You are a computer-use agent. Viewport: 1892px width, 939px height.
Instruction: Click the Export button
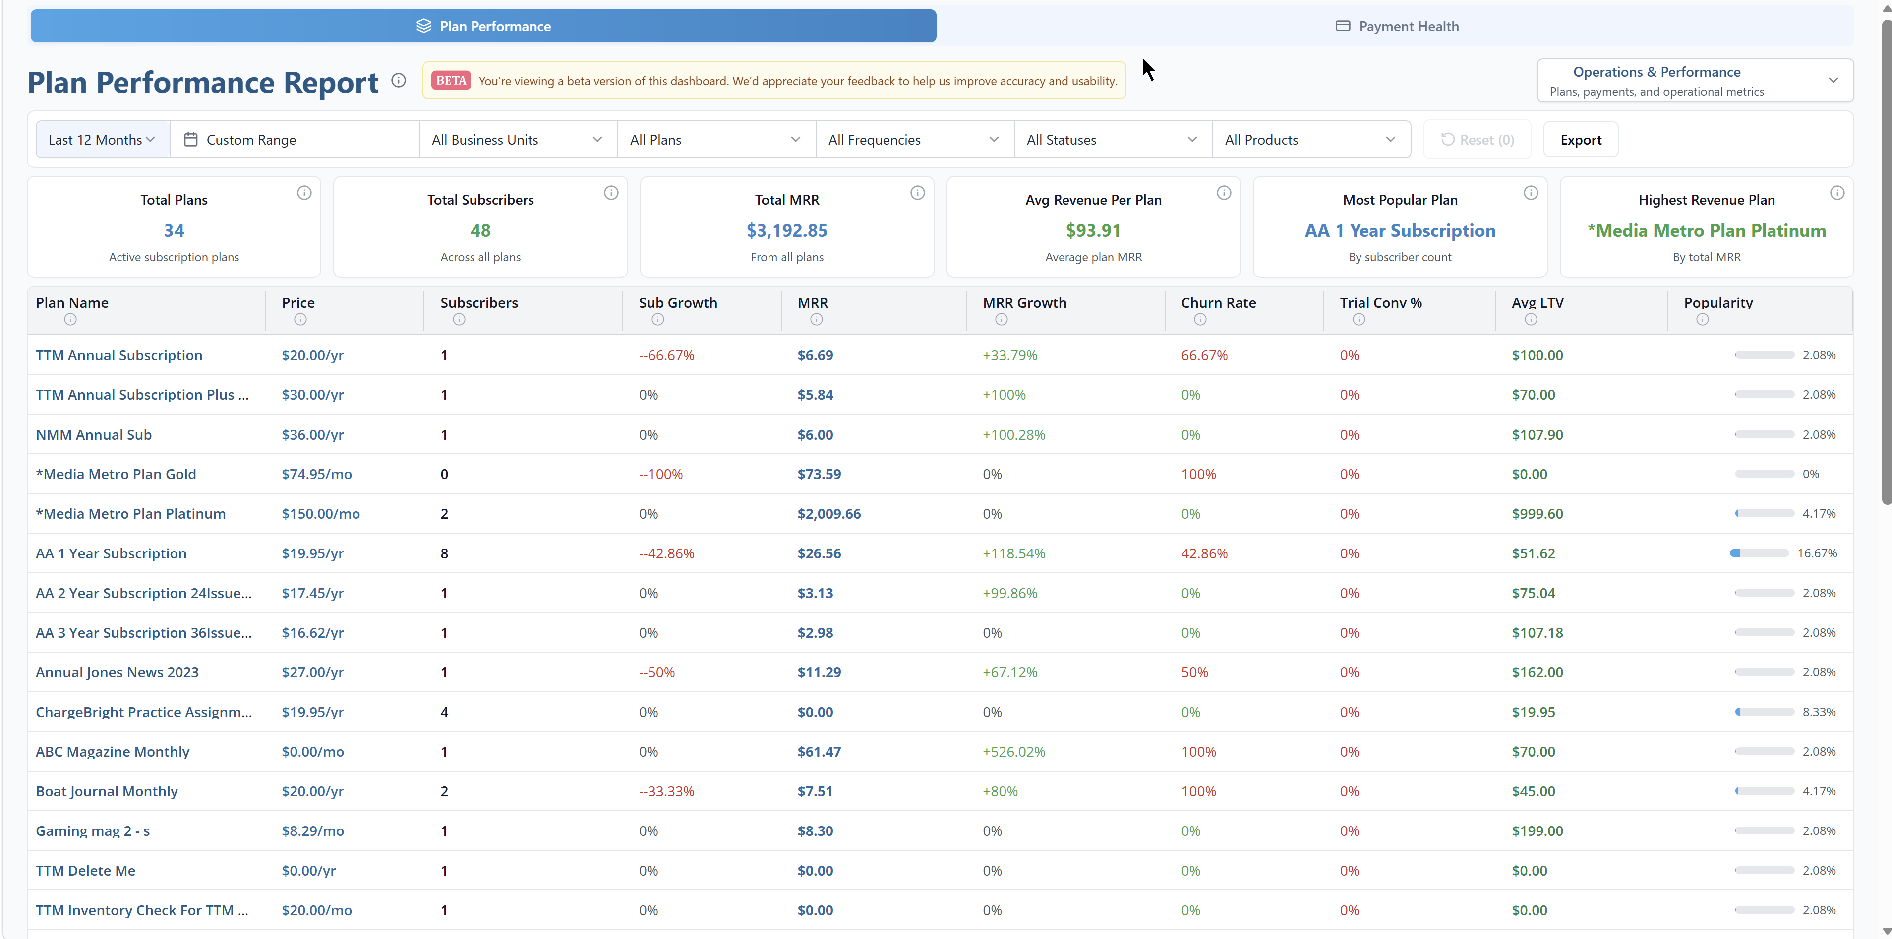[1581, 140]
